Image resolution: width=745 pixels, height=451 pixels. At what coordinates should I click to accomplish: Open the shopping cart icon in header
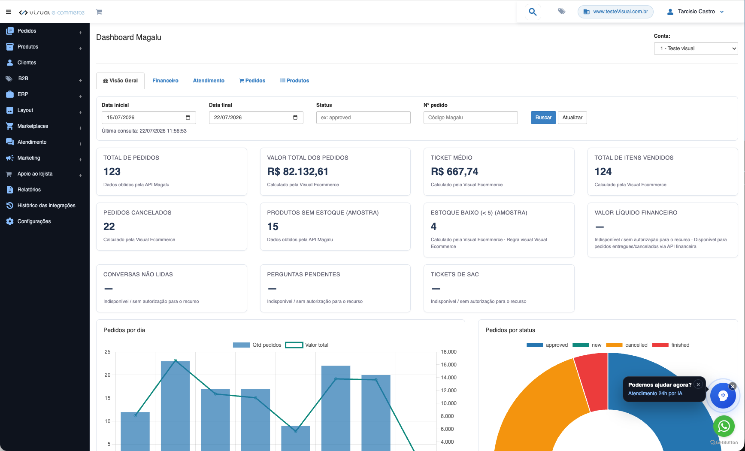[99, 12]
